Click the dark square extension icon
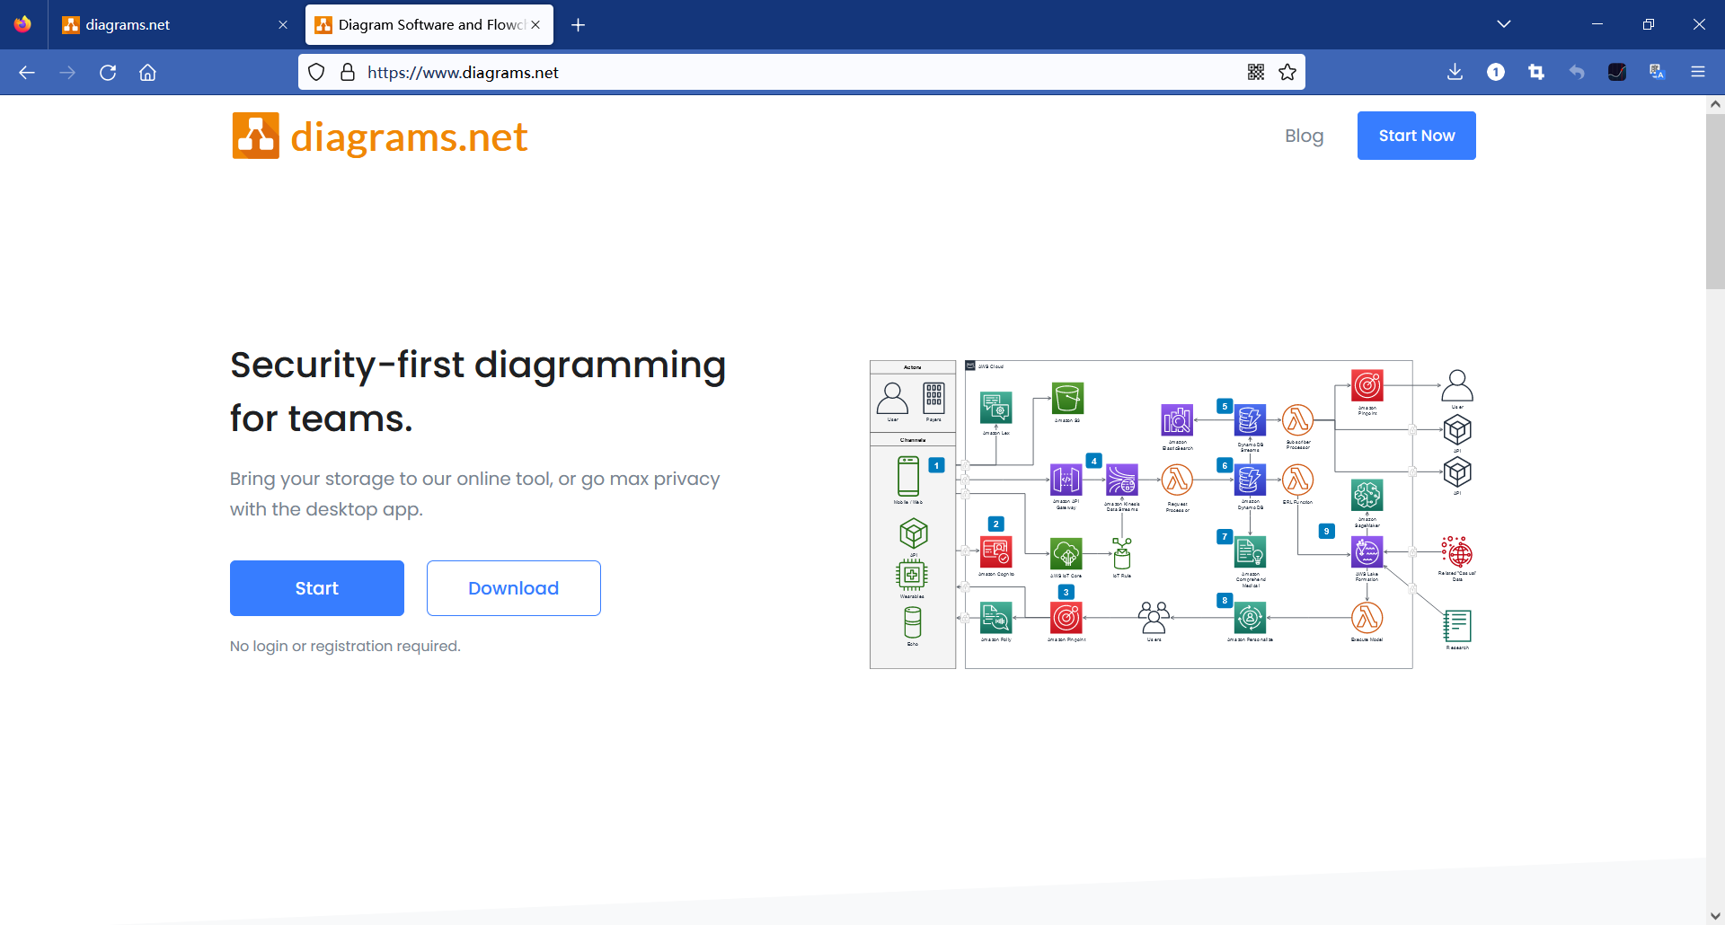This screenshot has width=1725, height=925. [1617, 73]
